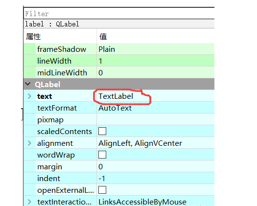
Task: Select the alignment property name
Action: click(x=55, y=143)
